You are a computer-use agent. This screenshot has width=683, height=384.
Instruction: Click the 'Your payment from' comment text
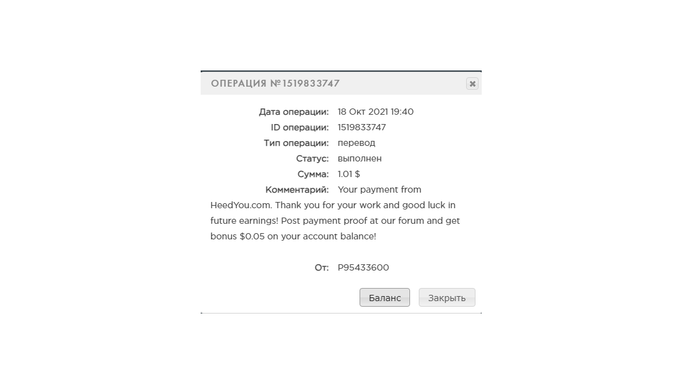click(380, 190)
